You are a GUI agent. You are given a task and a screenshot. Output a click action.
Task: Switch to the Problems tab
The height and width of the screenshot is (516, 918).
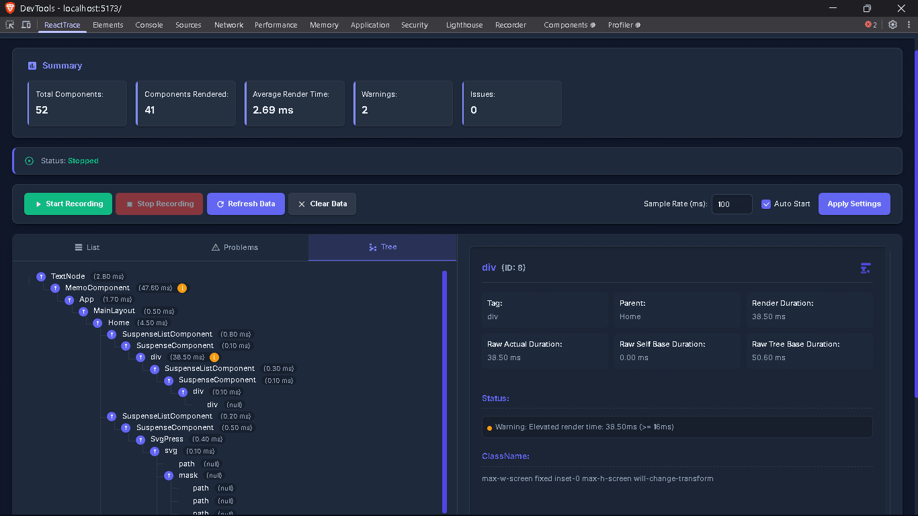tap(235, 247)
